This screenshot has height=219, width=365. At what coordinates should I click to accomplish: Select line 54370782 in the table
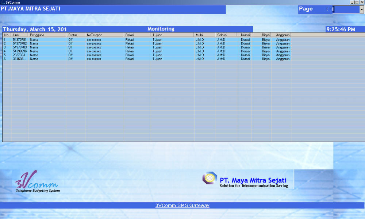20,43
